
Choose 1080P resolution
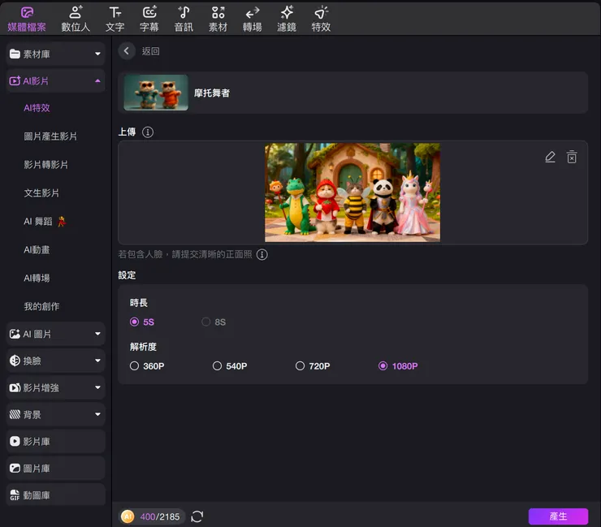tap(398, 366)
